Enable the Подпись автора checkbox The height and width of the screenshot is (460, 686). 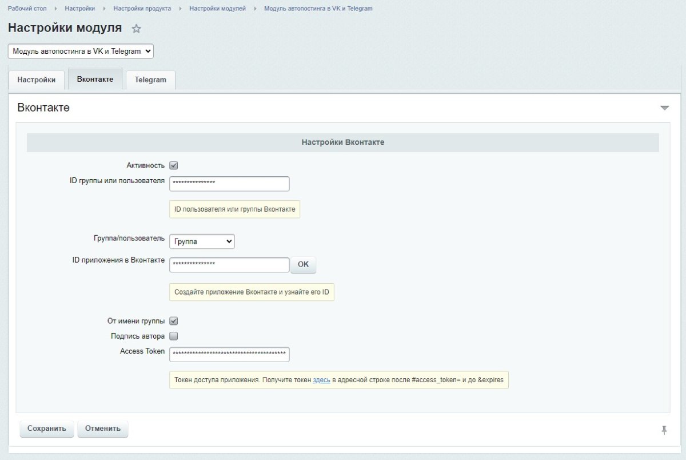174,336
